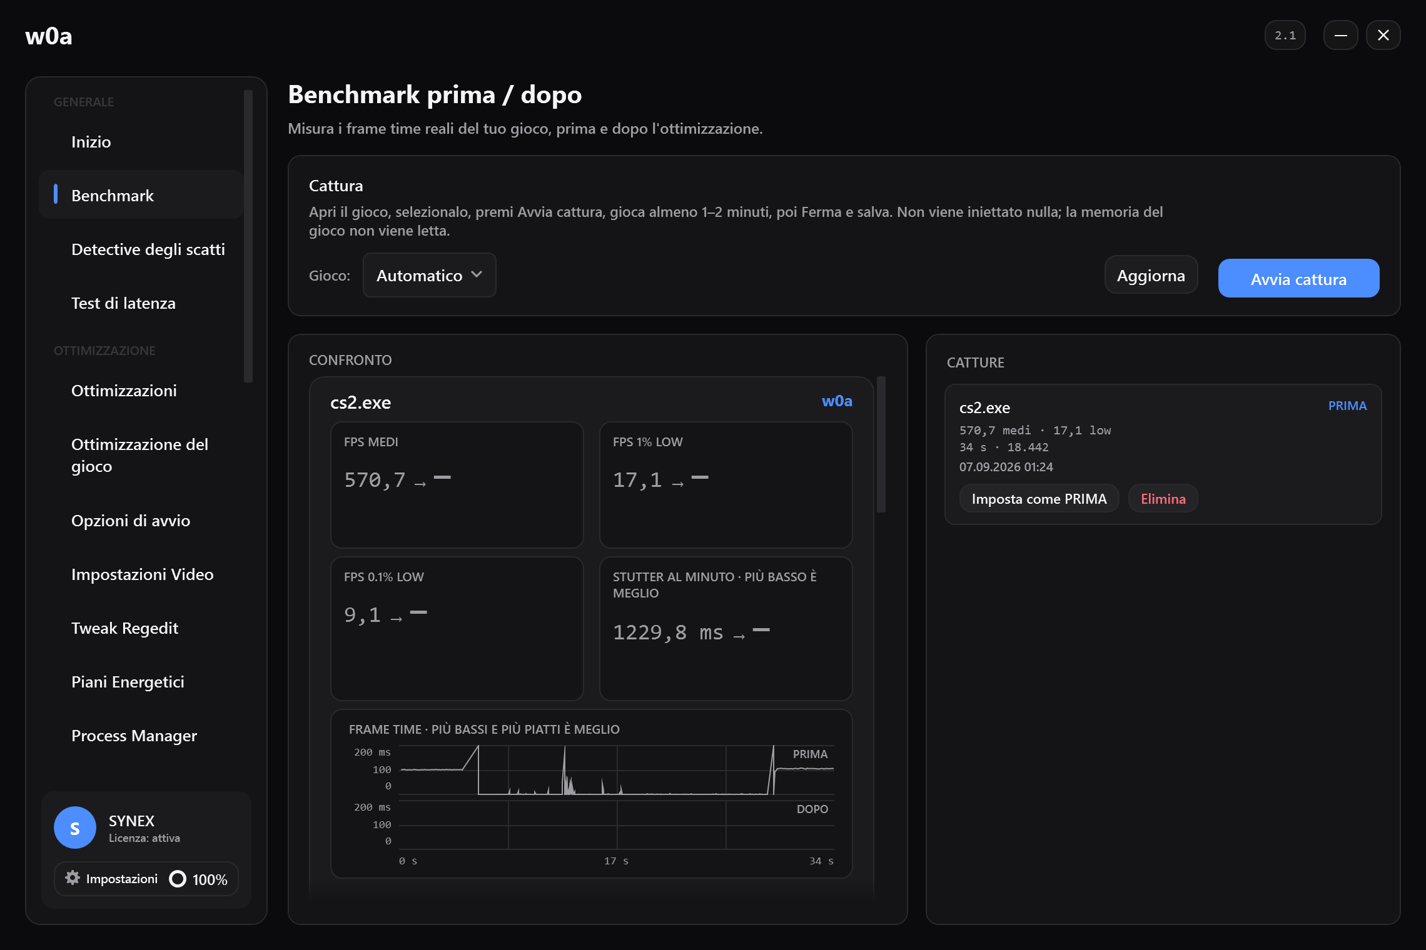Go to Inizio section

tap(141, 142)
